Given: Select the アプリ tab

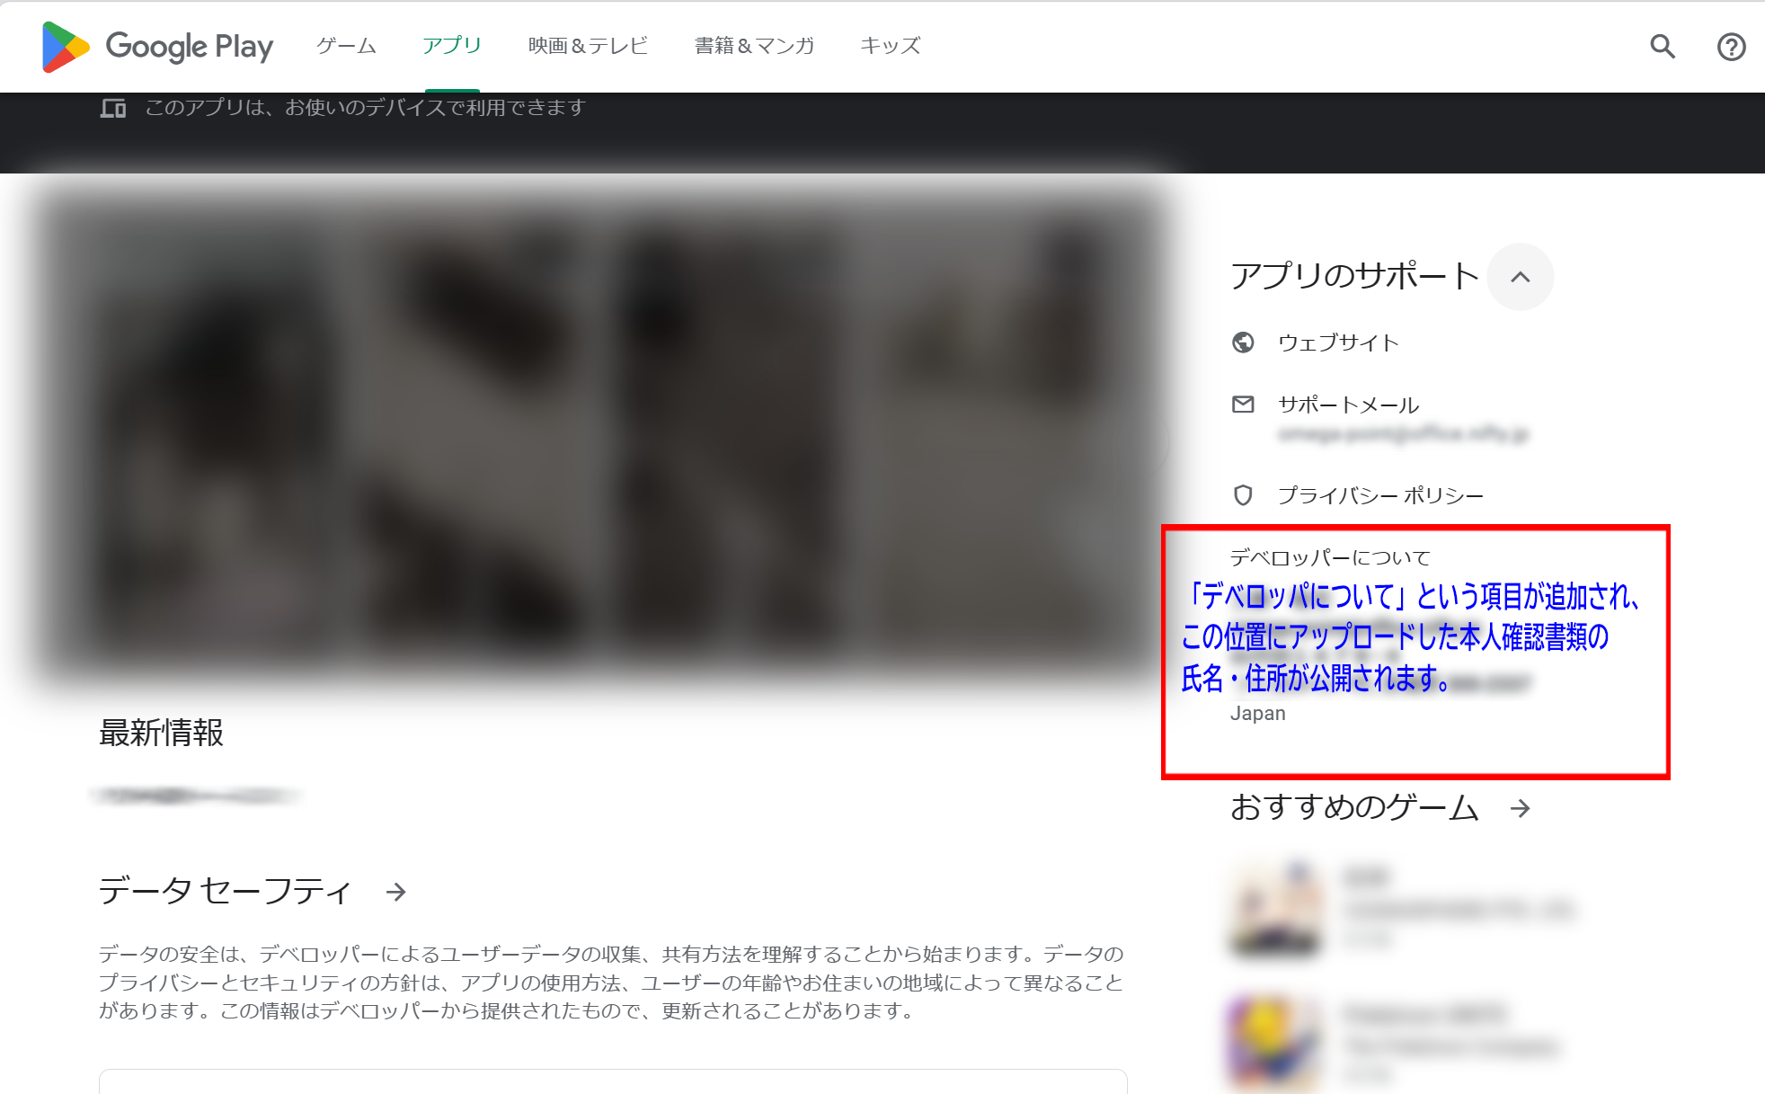Looking at the screenshot, I should click(x=452, y=46).
